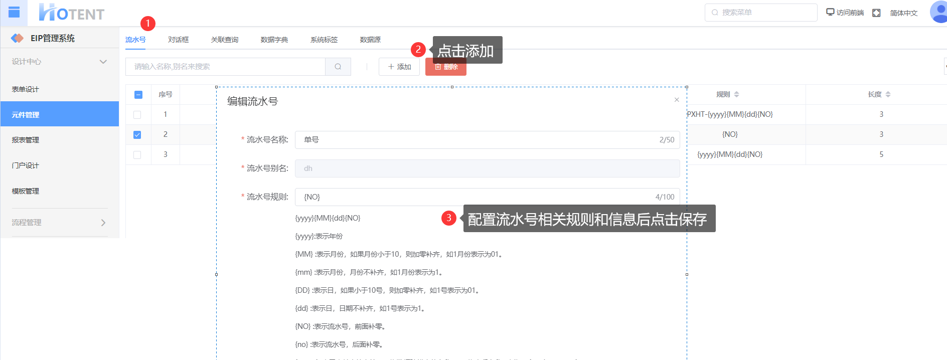Click the search magnifier icon button
947x360 pixels.
coord(338,67)
